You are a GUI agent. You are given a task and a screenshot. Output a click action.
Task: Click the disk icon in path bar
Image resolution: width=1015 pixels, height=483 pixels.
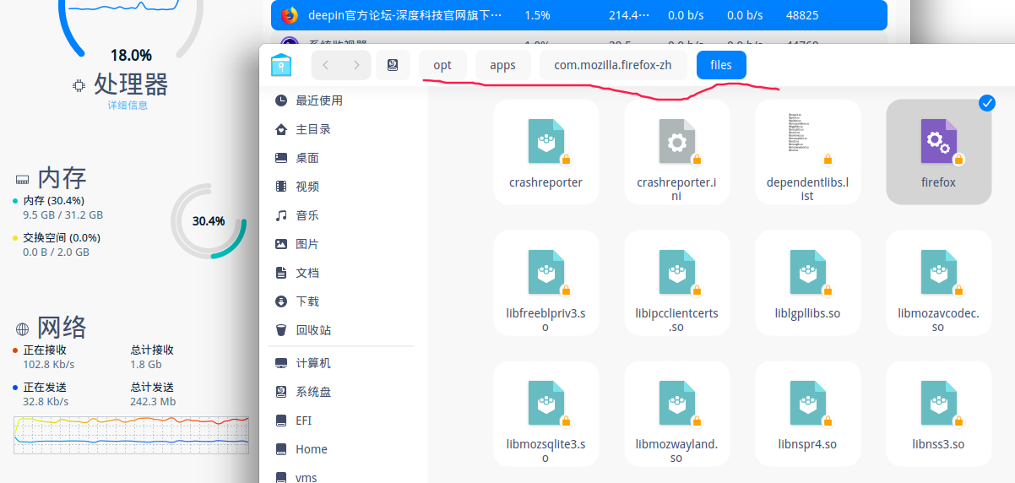coord(393,65)
